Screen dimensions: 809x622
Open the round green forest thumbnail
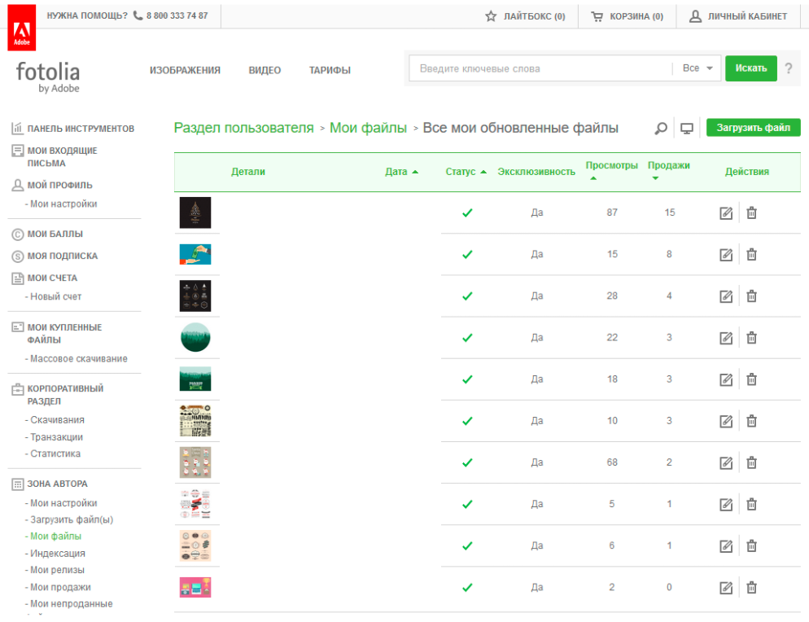[195, 337]
